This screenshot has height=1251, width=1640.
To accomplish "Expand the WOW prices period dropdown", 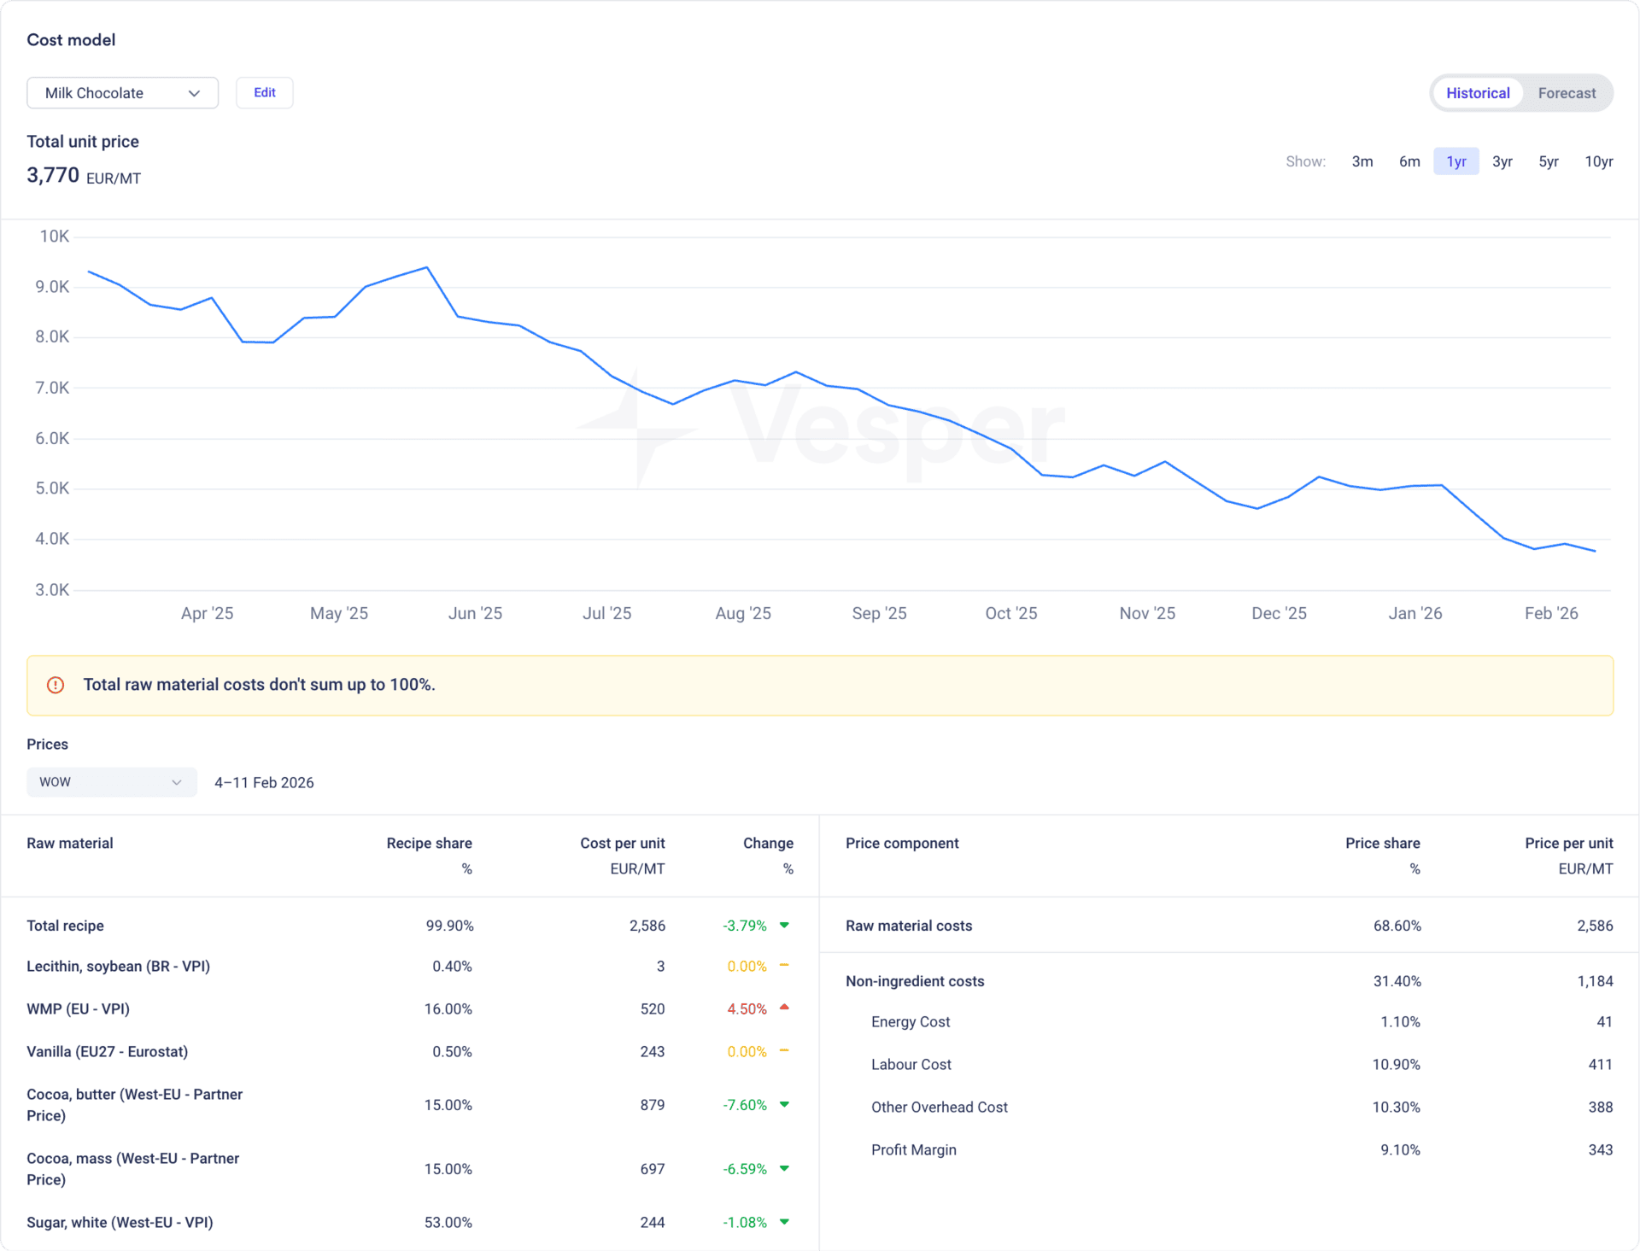I will pos(111,782).
